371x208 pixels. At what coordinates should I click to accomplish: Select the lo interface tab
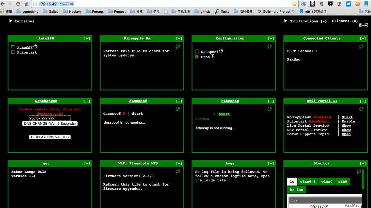[292, 182]
